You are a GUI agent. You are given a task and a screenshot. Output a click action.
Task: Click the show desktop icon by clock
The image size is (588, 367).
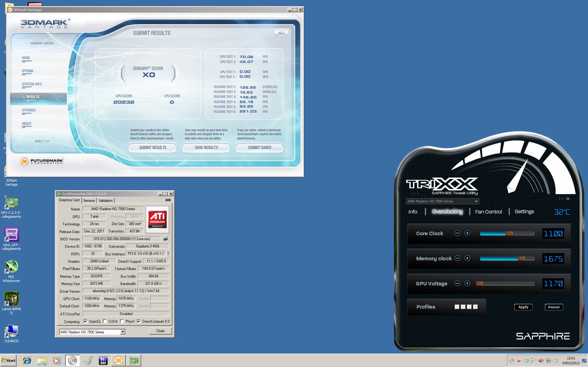(584, 361)
